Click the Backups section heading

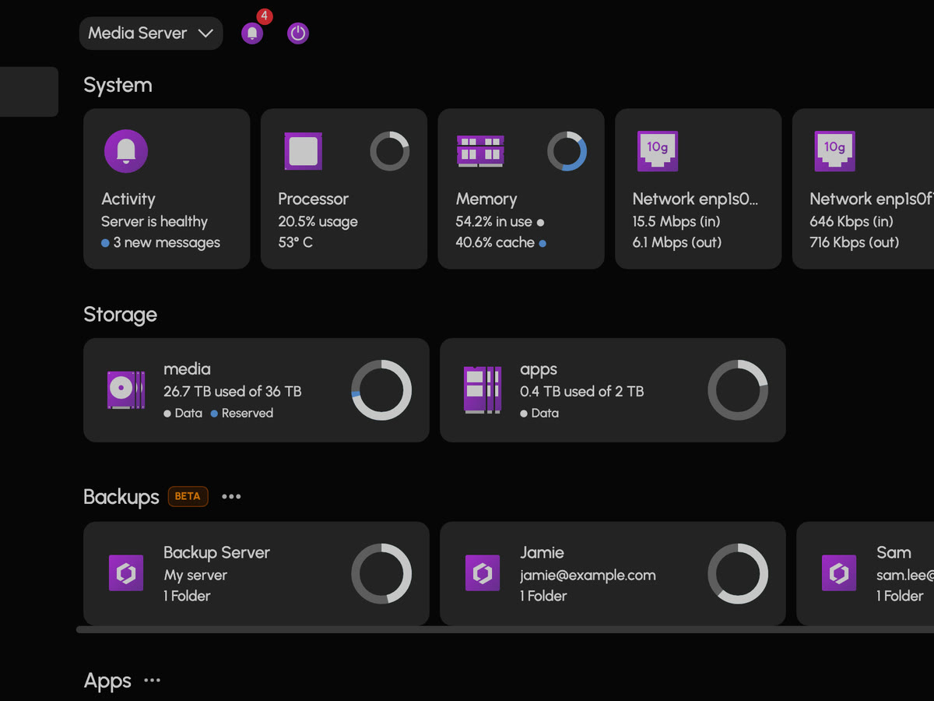(121, 497)
